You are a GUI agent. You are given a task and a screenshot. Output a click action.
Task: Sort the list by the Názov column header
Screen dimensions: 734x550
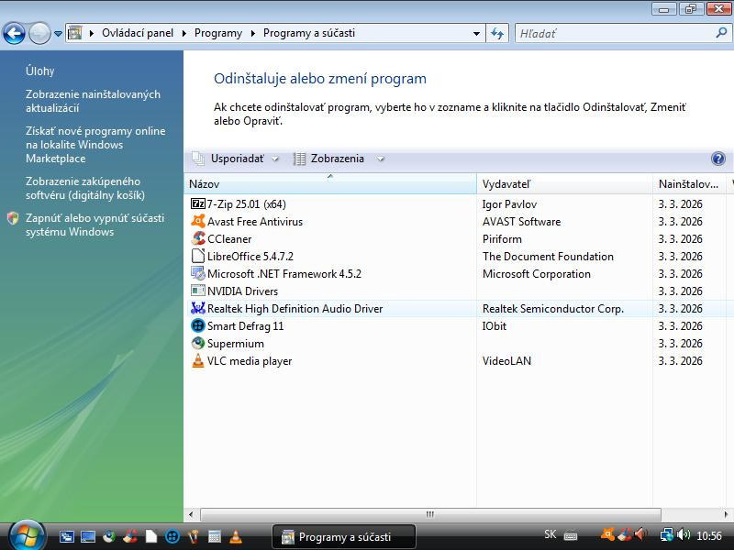(x=330, y=184)
